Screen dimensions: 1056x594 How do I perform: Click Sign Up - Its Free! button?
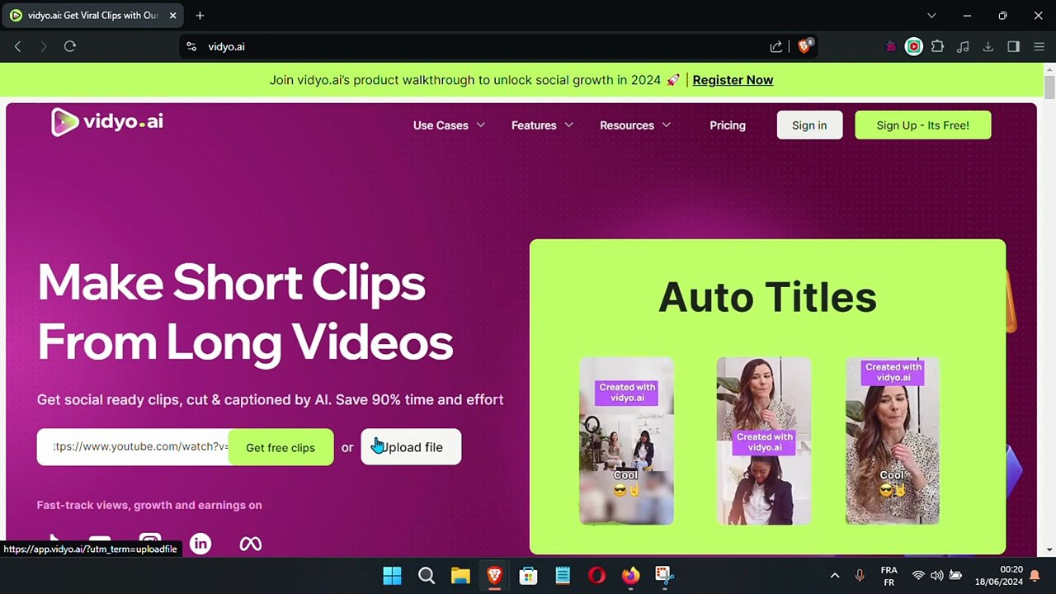point(923,125)
